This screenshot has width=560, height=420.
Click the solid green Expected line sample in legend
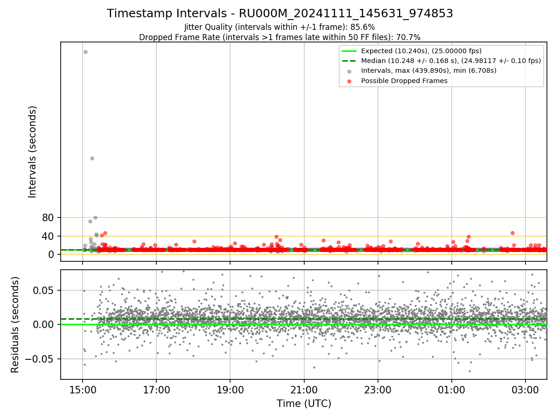coord(349,51)
